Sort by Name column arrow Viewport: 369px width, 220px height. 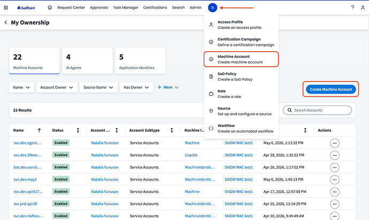pyautogui.click(x=39, y=131)
